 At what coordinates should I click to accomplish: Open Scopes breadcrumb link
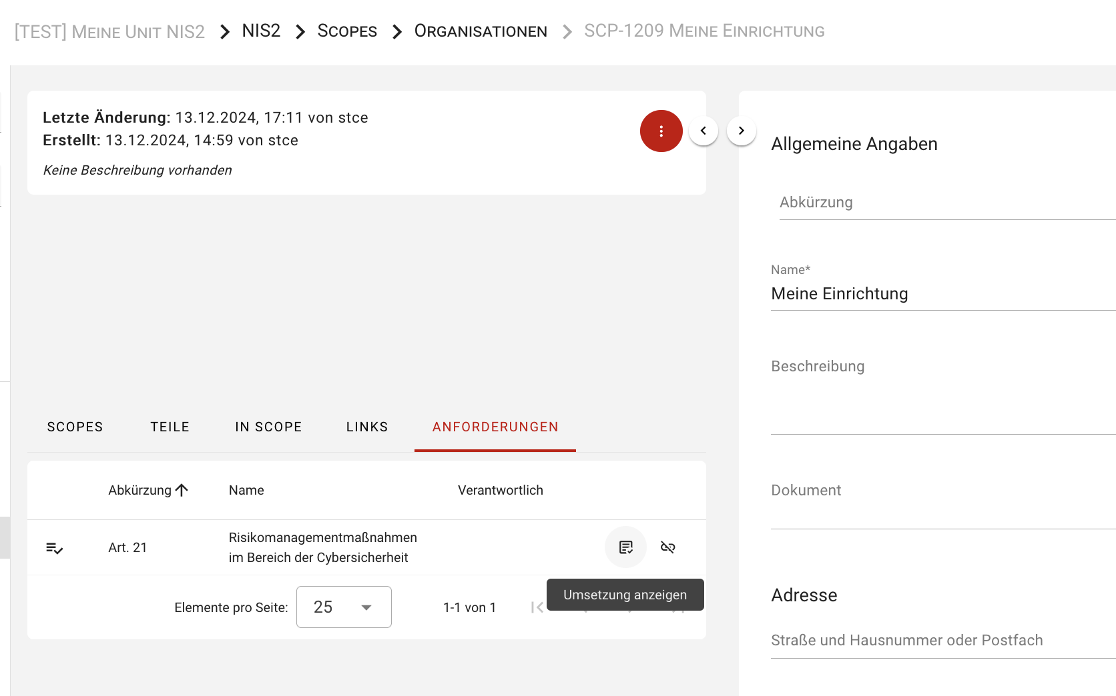click(347, 31)
